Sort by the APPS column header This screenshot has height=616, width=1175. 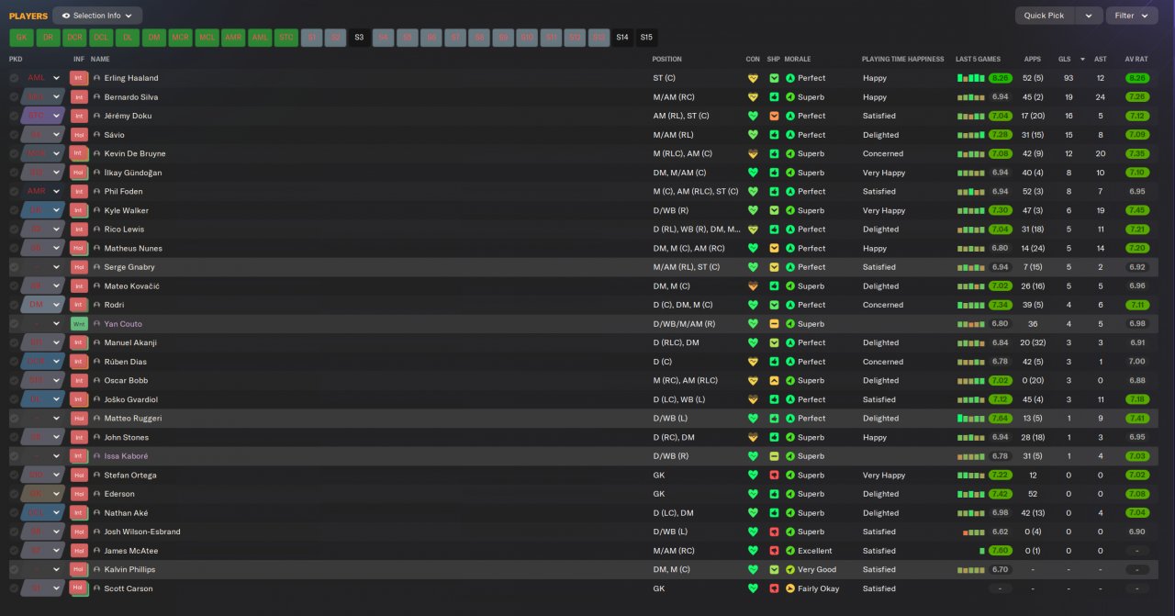click(x=1033, y=59)
